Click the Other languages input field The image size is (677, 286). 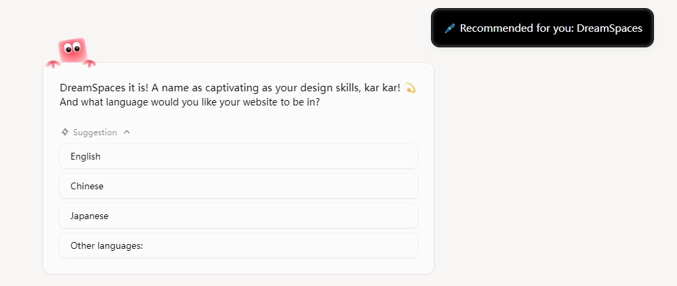[238, 245]
